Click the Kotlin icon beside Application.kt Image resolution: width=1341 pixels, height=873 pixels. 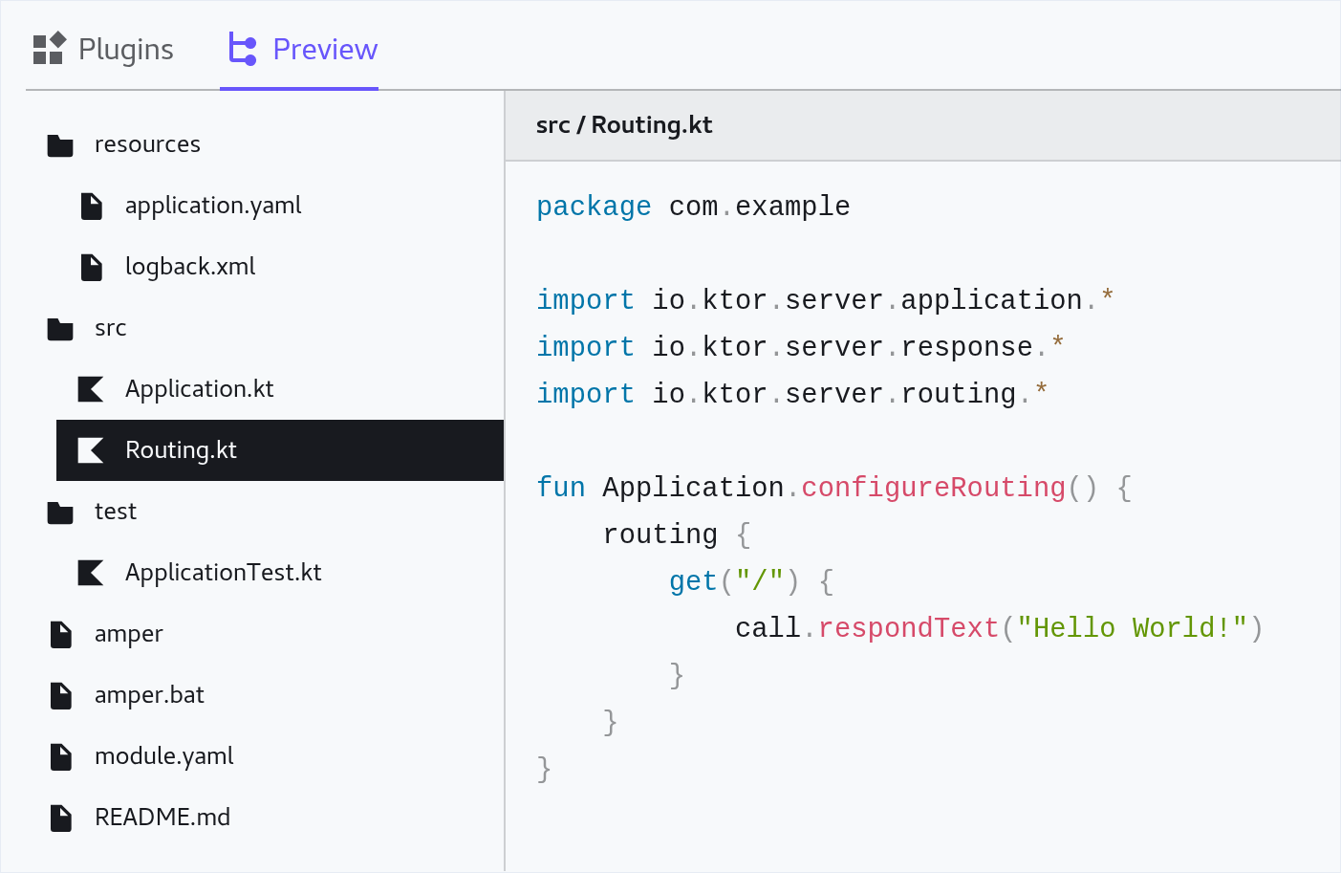pyautogui.click(x=91, y=388)
